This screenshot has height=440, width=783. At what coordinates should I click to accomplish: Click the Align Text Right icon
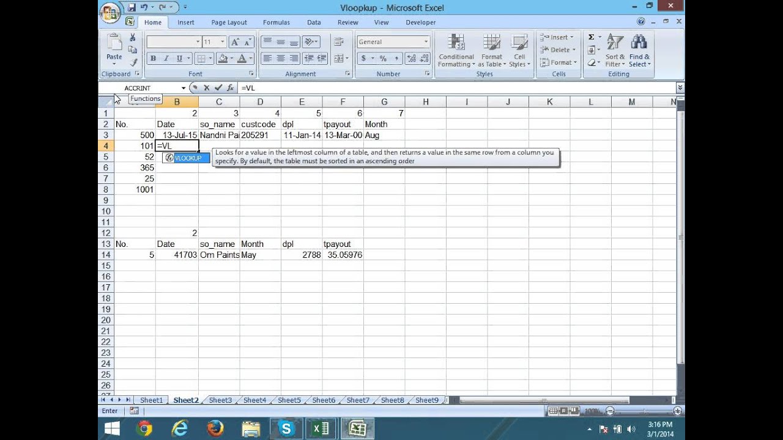click(x=294, y=59)
